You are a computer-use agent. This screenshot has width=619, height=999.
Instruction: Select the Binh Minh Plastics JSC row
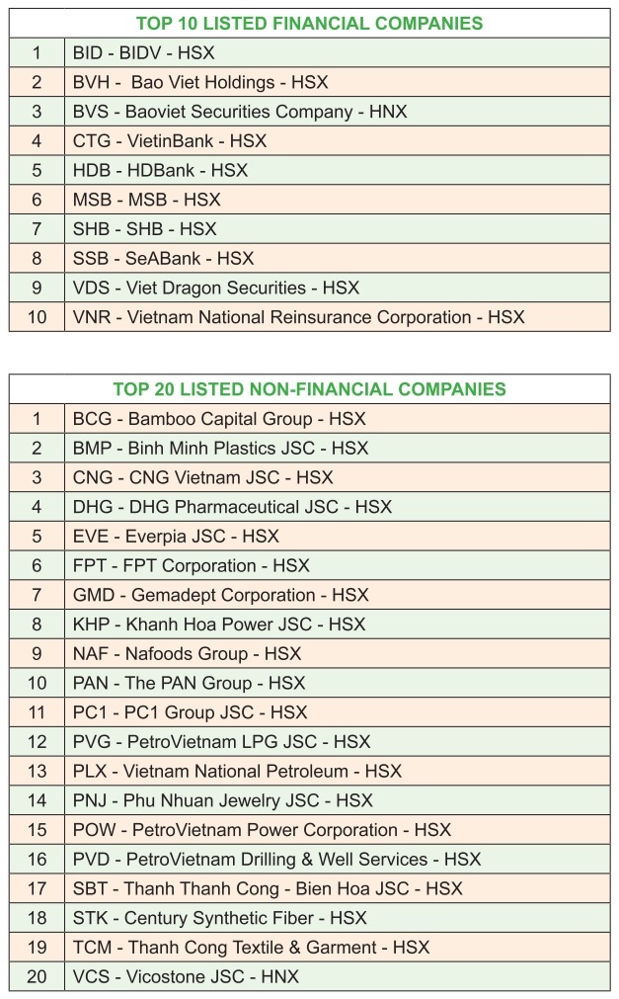pos(220,448)
